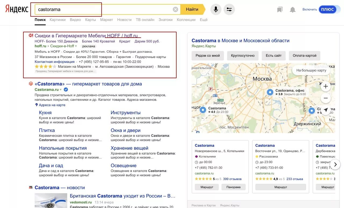
Task: Open the Castorama — новости heading
Action: 60,188
